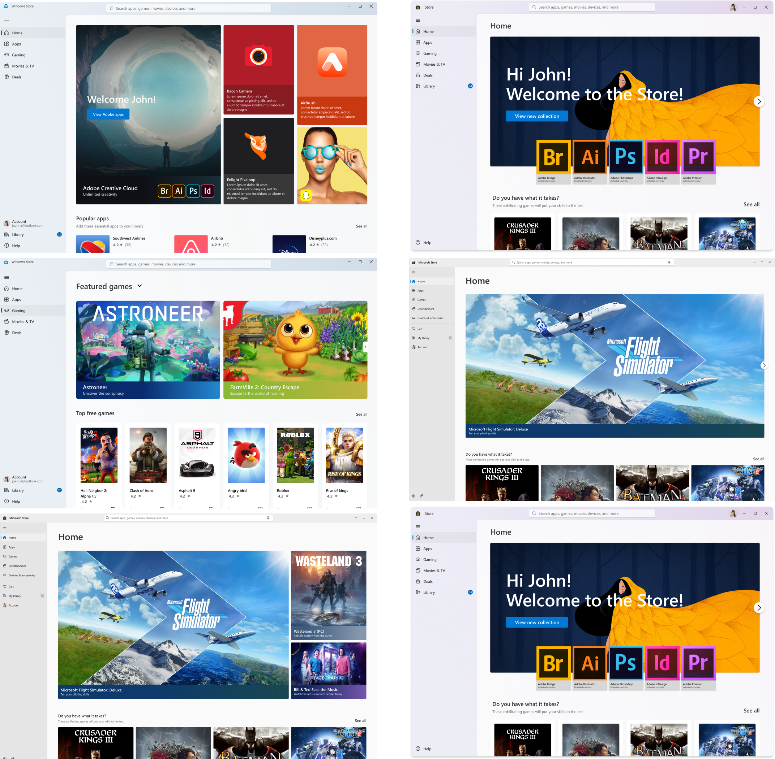Select the highlighted Gaming sidebar item
The height and width of the screenshot is (759, 775).
[19, 311]
